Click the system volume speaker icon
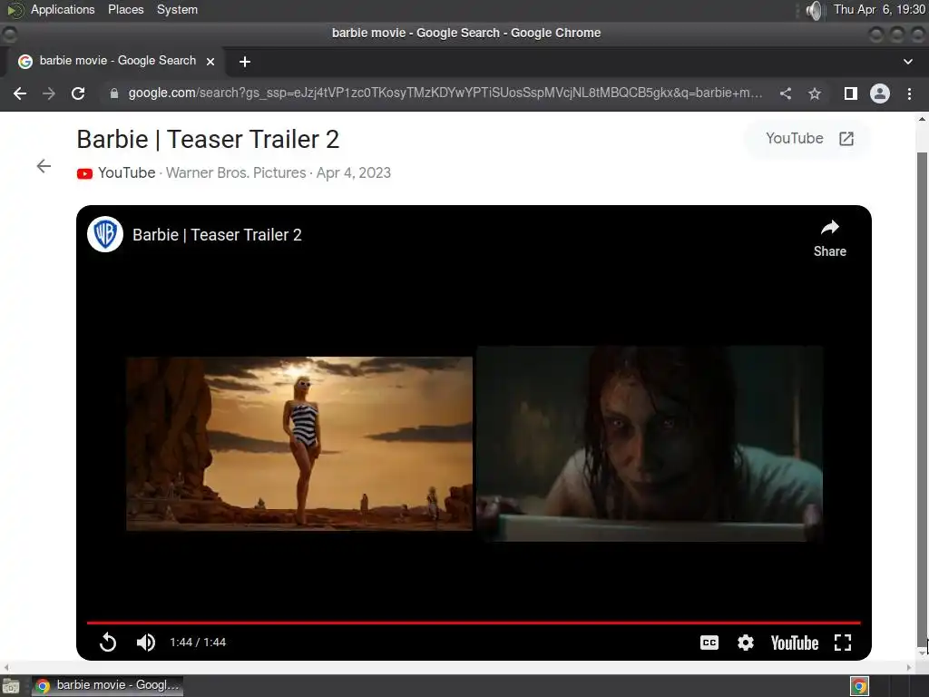This screenshot has width=929, height=697. pos(815,10)
